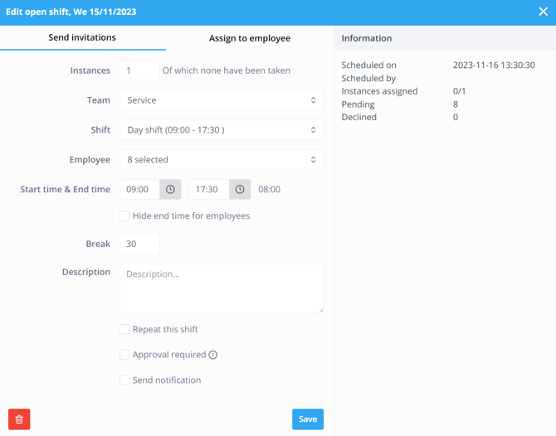556x436 pixels.
Task: Tick the Approval required checkbox
Action: coord(124,355)
